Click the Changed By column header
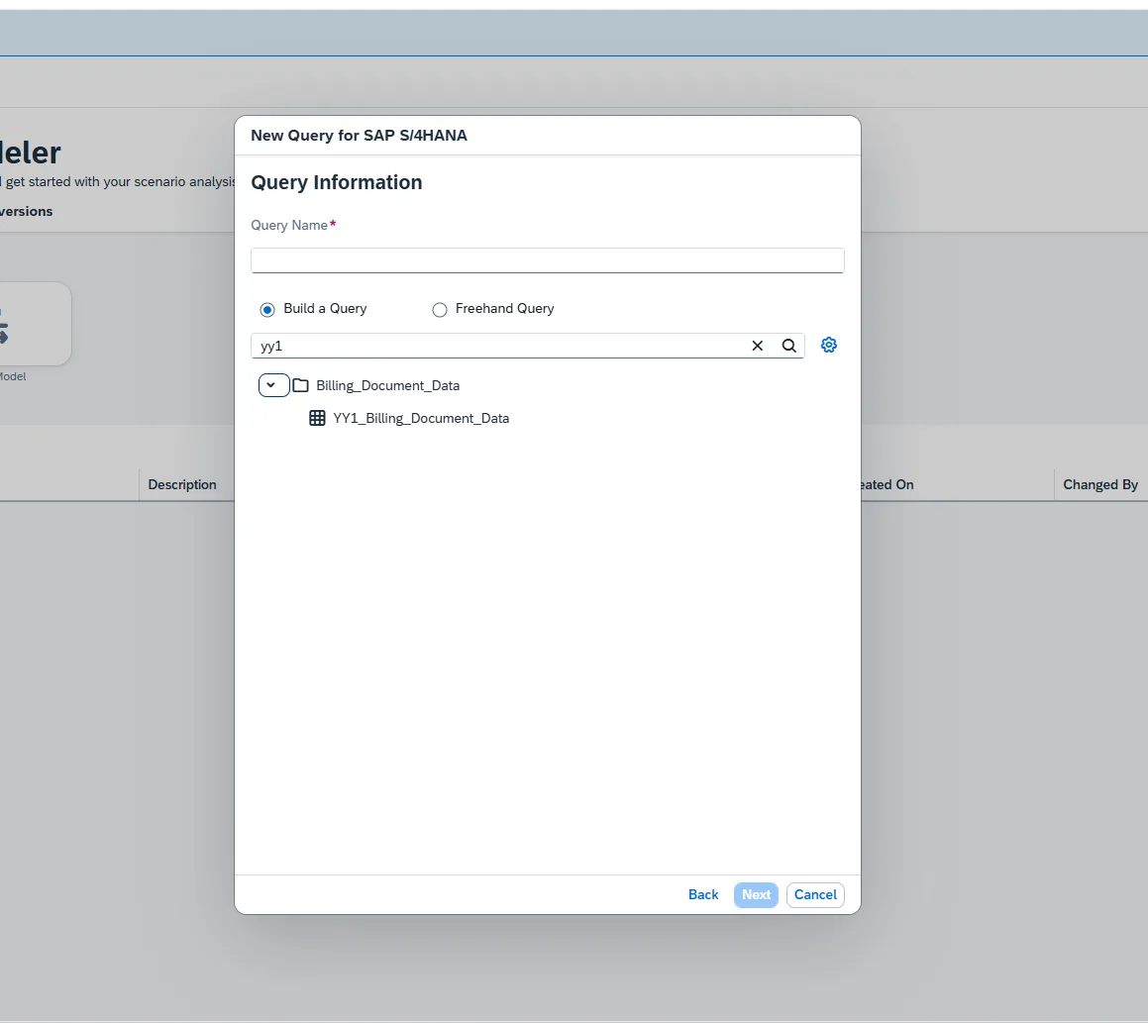This screenshot has height=1023, width=1148. tap(1100, 484)
